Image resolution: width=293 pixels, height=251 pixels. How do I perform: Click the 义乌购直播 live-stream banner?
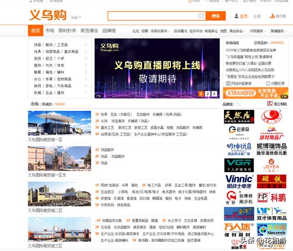point(157,68)
